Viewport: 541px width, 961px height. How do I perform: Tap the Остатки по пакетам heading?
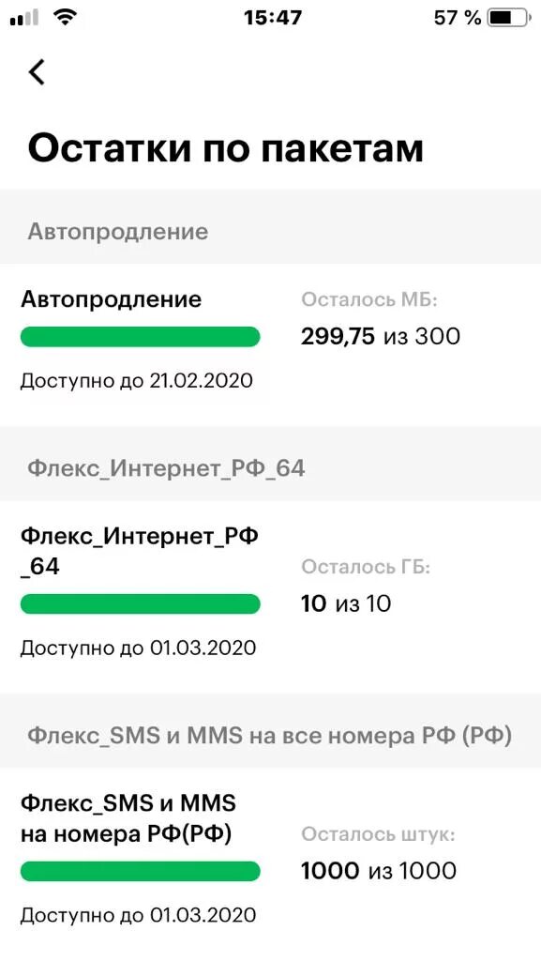pyautogui.click(x=226, y=149)
